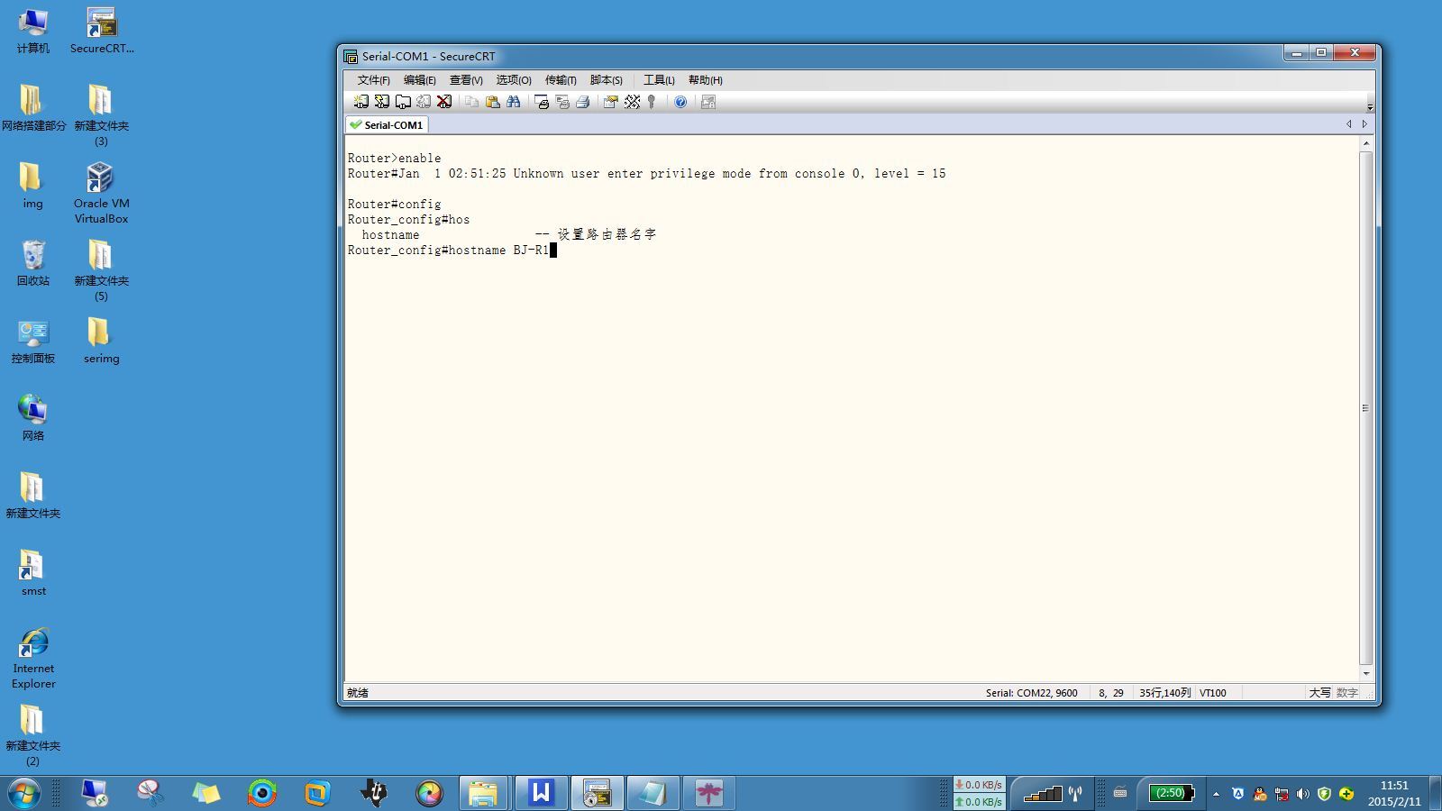Select the img folder icon

click(x=32, y=186)
